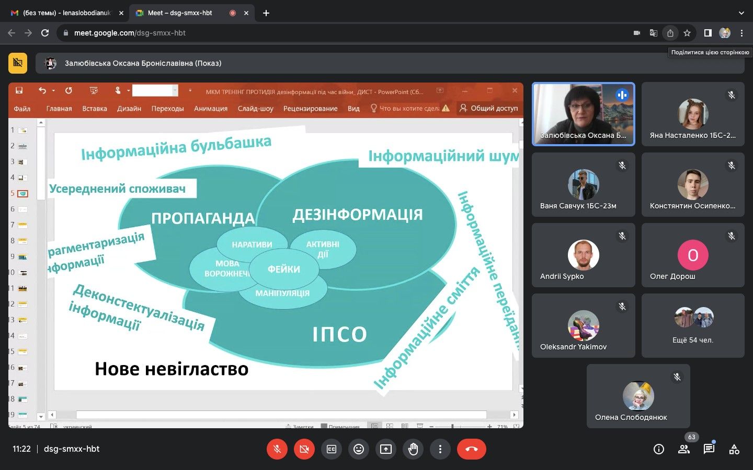Go back in Chrome
753x470 pixels.
(12, 33)
